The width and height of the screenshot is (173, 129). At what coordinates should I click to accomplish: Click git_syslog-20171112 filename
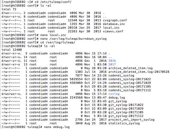point(126,116)
